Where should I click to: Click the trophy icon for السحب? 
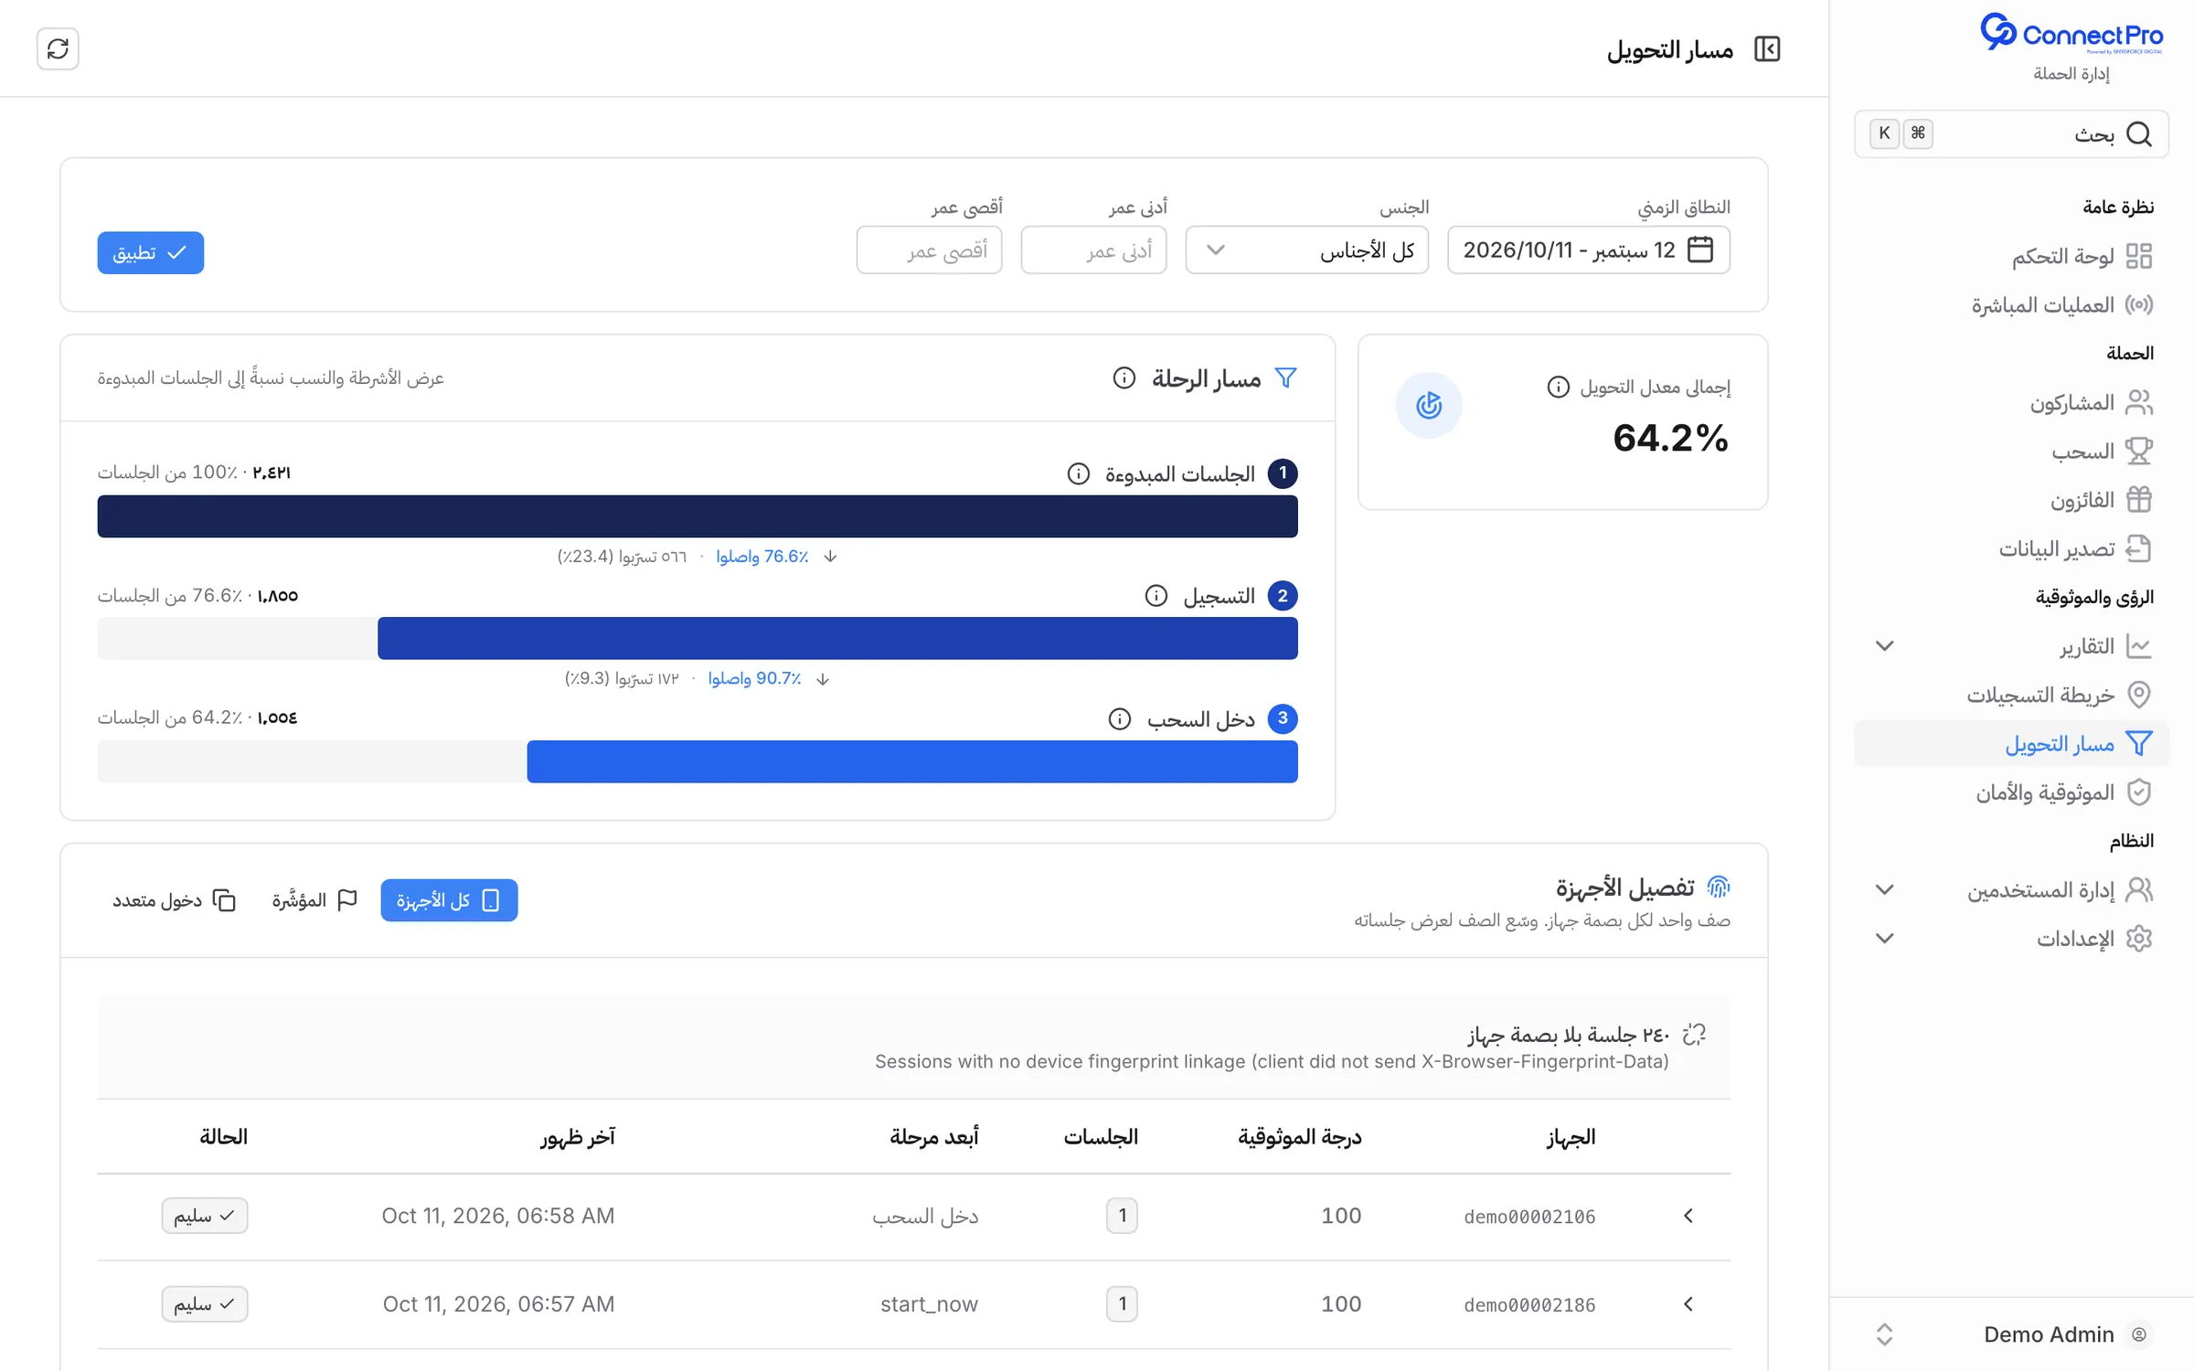[x=2139, y=451]
